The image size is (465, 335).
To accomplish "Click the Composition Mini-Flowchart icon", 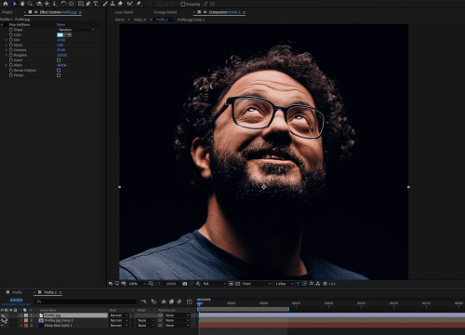I will (x=143, y=301).
